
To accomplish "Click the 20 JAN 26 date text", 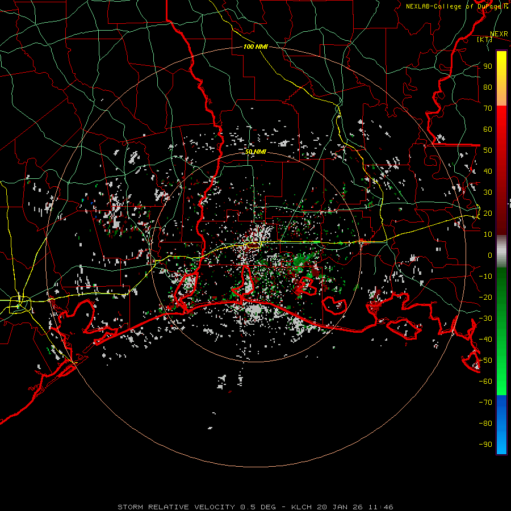I will tap(340, 507).
